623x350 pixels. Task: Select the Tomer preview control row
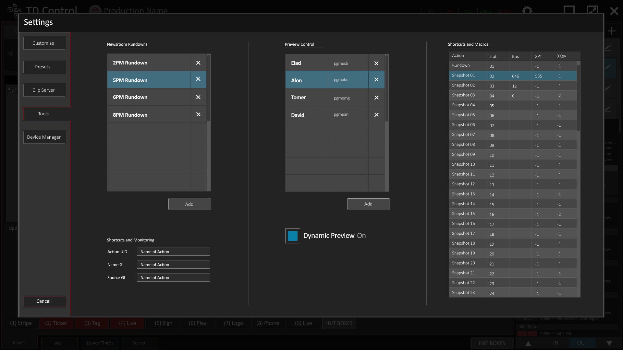(306, 98)
